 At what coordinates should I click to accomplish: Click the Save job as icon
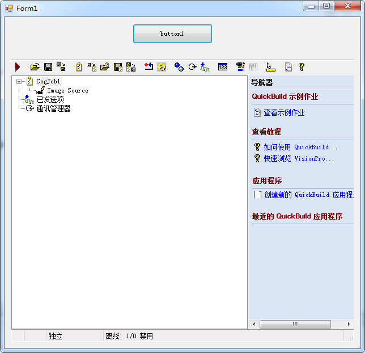tap(131, 67)
